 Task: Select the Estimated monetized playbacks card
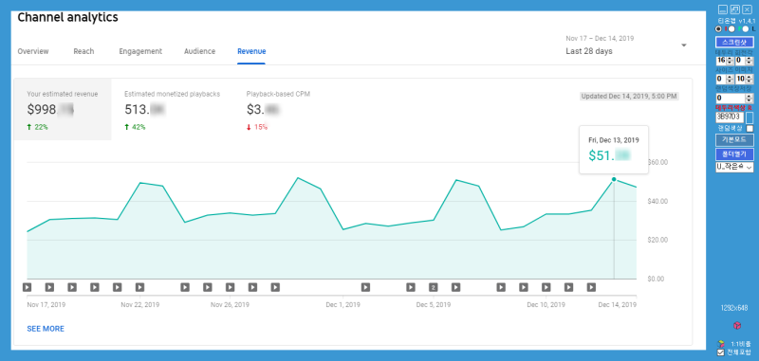(172, 110)
